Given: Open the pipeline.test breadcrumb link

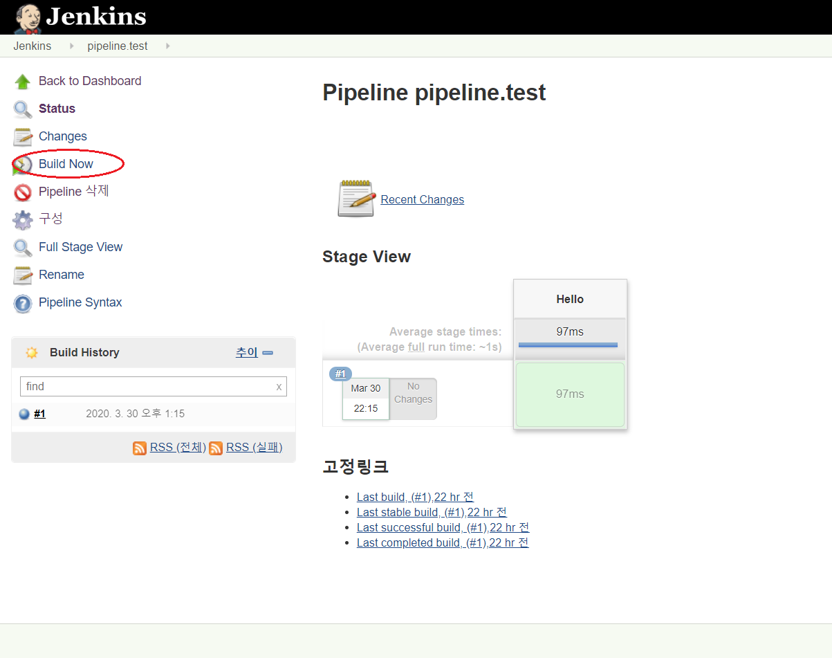Looking at the screenshot, I should coord(118,46).
